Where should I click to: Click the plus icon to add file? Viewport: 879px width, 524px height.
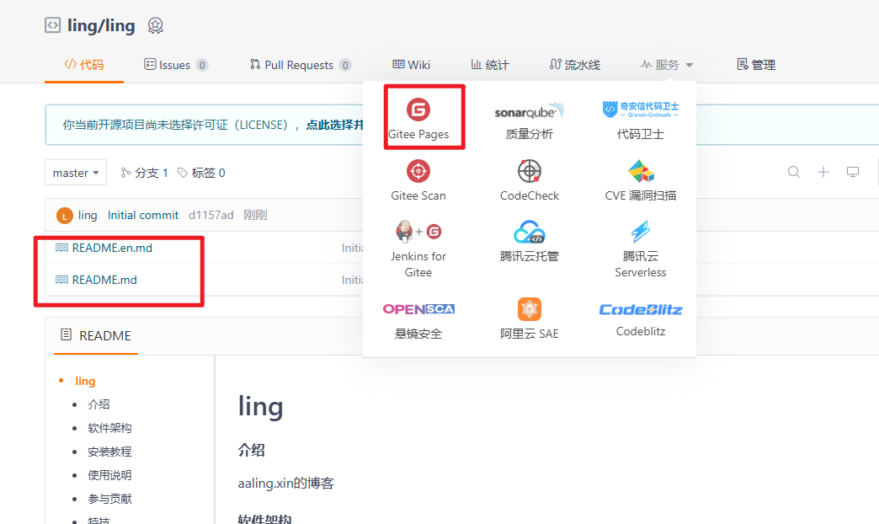[x=823, y=173]
